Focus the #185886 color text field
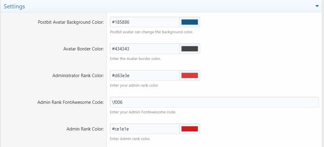Image resolution: width=324 pixels, height=147 pixels. (145, 22)
